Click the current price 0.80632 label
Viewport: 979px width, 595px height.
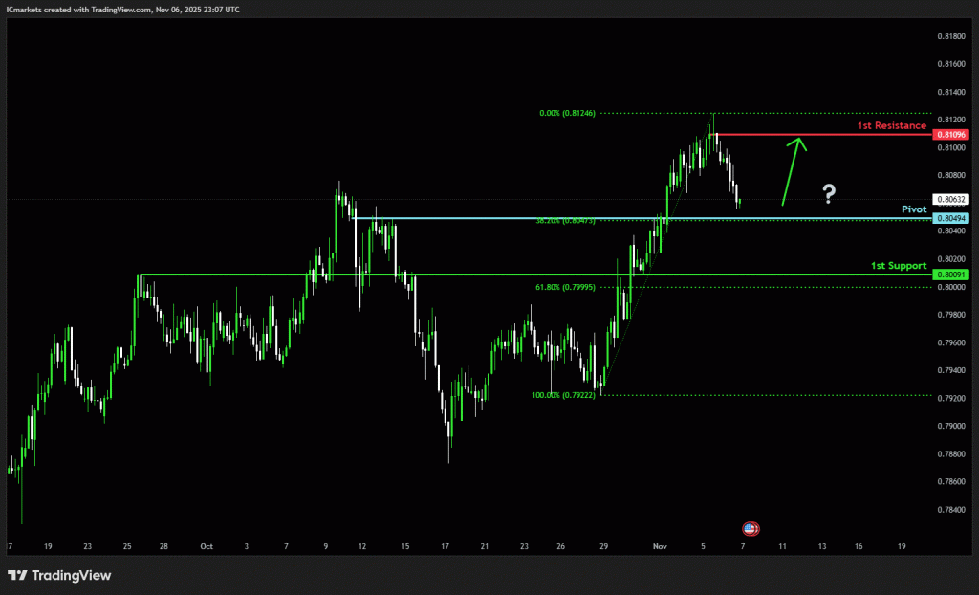pos(952,199)
